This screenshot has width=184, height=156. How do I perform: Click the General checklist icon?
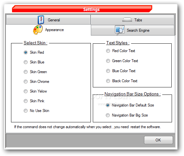pos(41,20)
